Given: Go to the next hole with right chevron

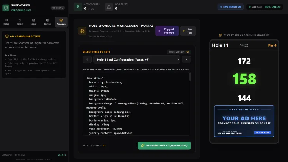Looking at the screenshot, I should (186, 59).
